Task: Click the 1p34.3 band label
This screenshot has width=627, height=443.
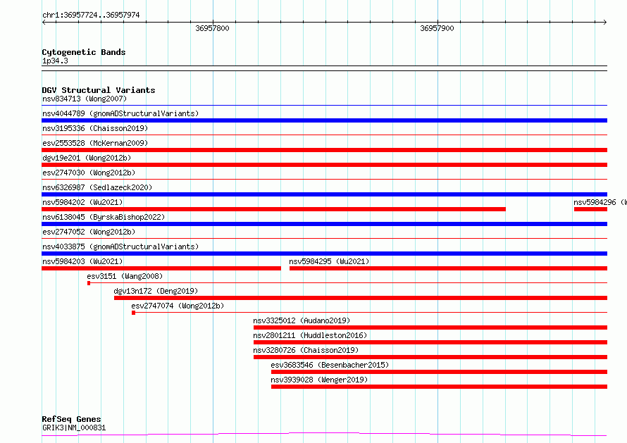Action: 55,61
